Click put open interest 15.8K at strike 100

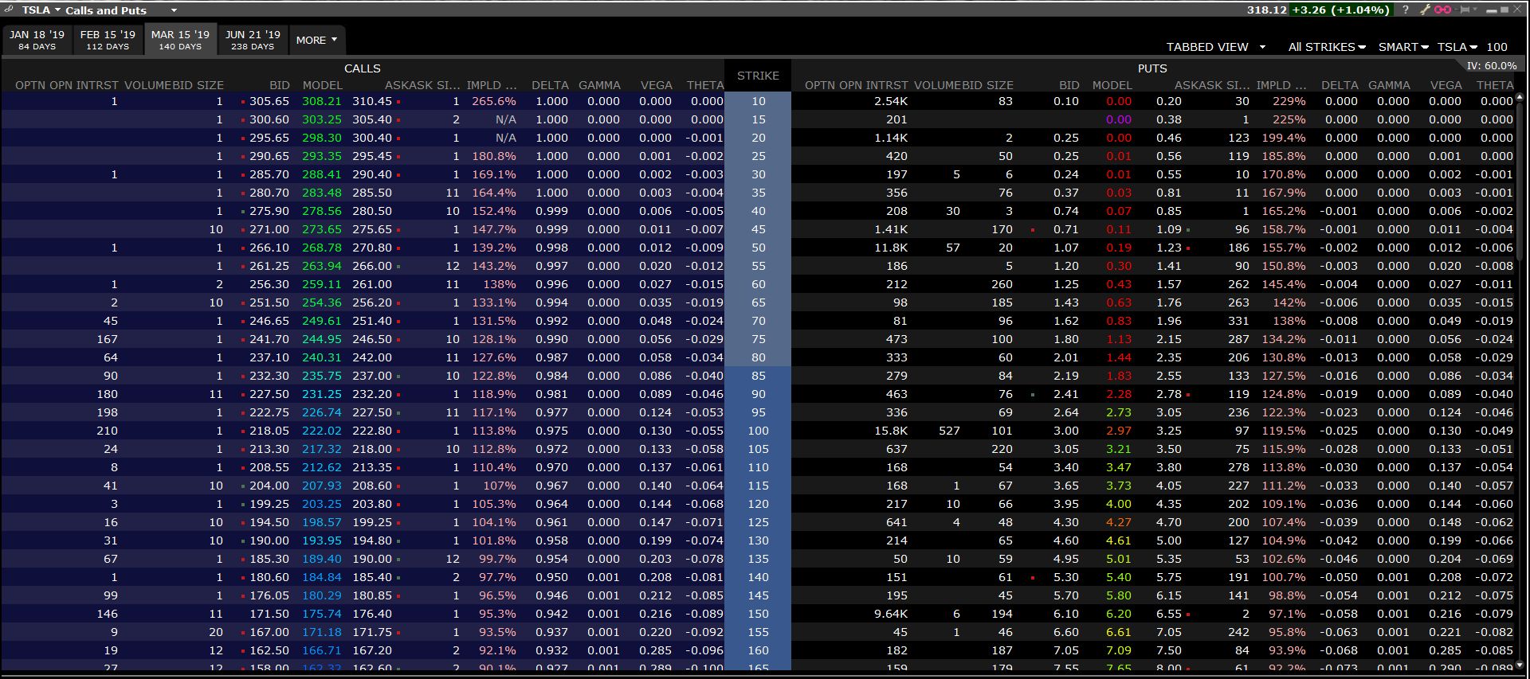coord(891,431)
